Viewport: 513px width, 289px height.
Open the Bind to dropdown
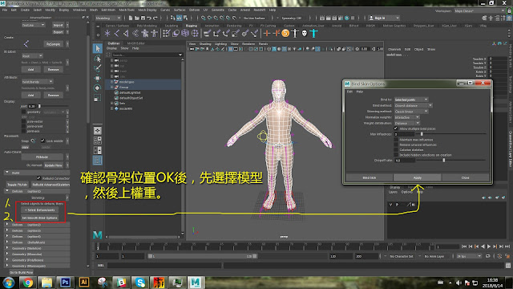(411, 100)
